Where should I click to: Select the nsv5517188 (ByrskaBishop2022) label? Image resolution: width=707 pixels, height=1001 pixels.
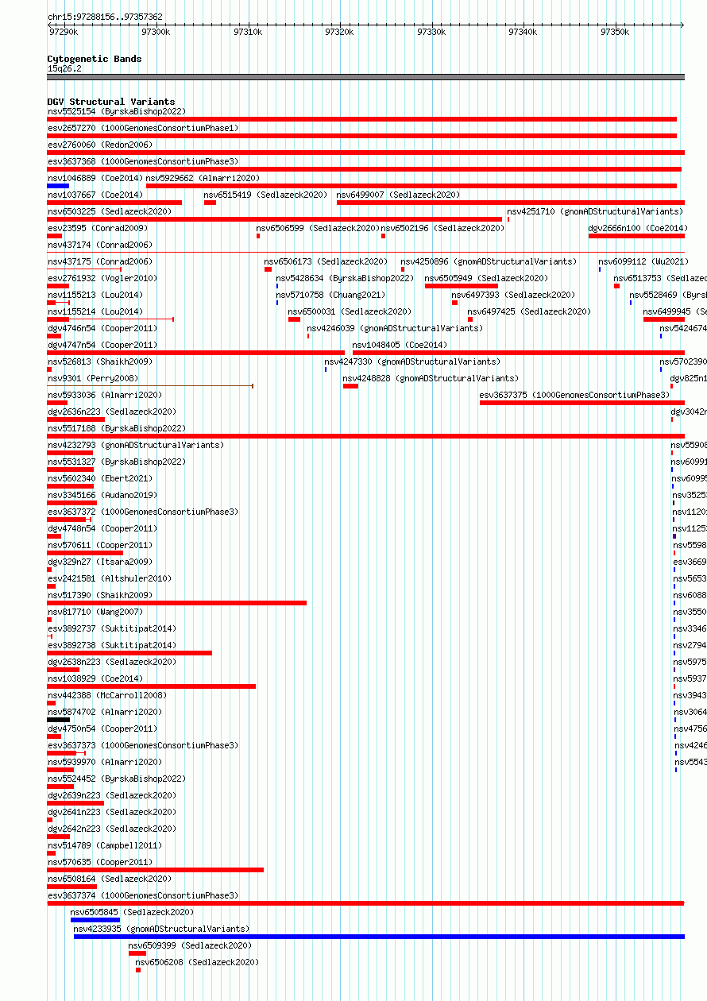[117, 428]
